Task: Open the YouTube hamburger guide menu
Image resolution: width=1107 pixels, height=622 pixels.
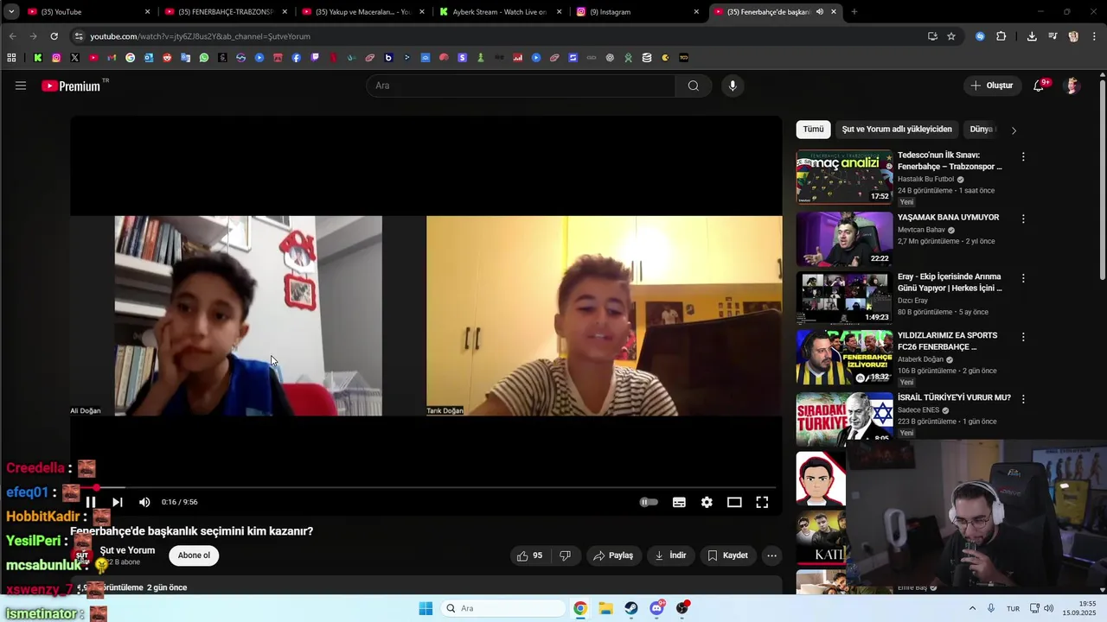Action: coord(21,86)
